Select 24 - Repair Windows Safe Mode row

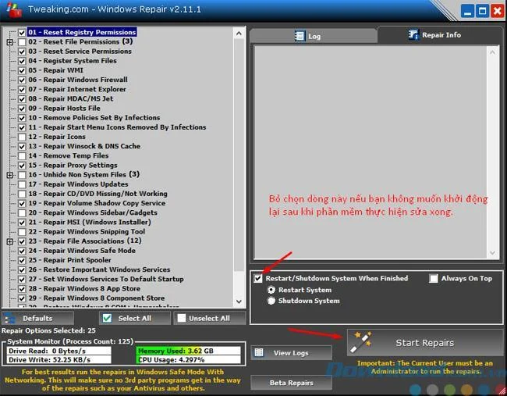click(x=82, y=251)
